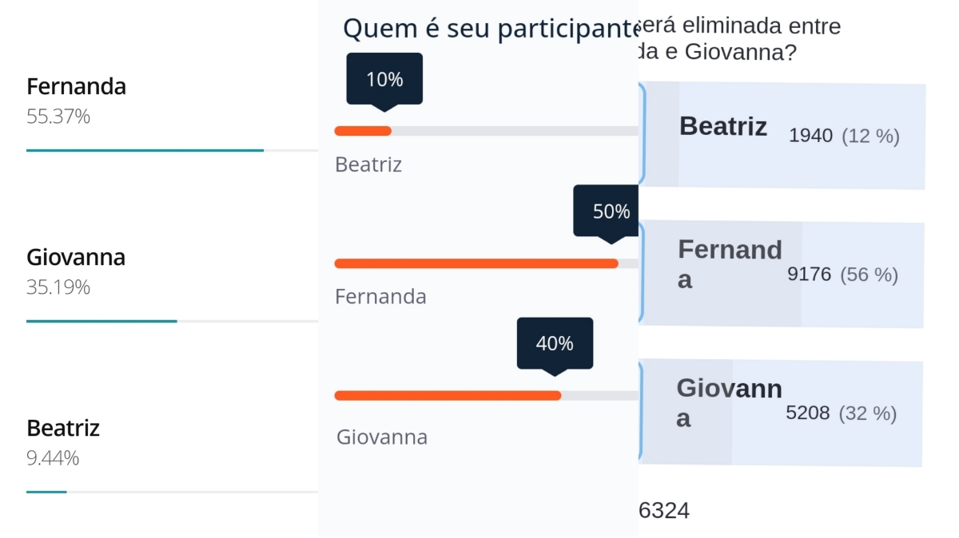The height and width of the screenshot is (538, 959).
Task: Click the Beatriz name above 9.44%
Action: point(63,428)
